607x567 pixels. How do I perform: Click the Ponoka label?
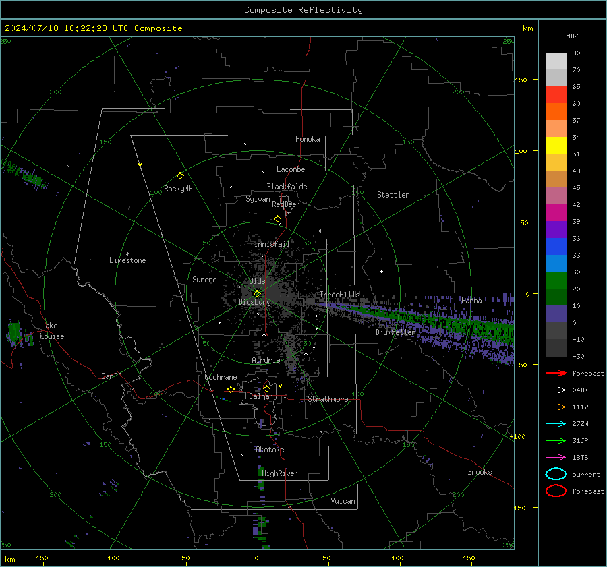[x=308, y=139]
